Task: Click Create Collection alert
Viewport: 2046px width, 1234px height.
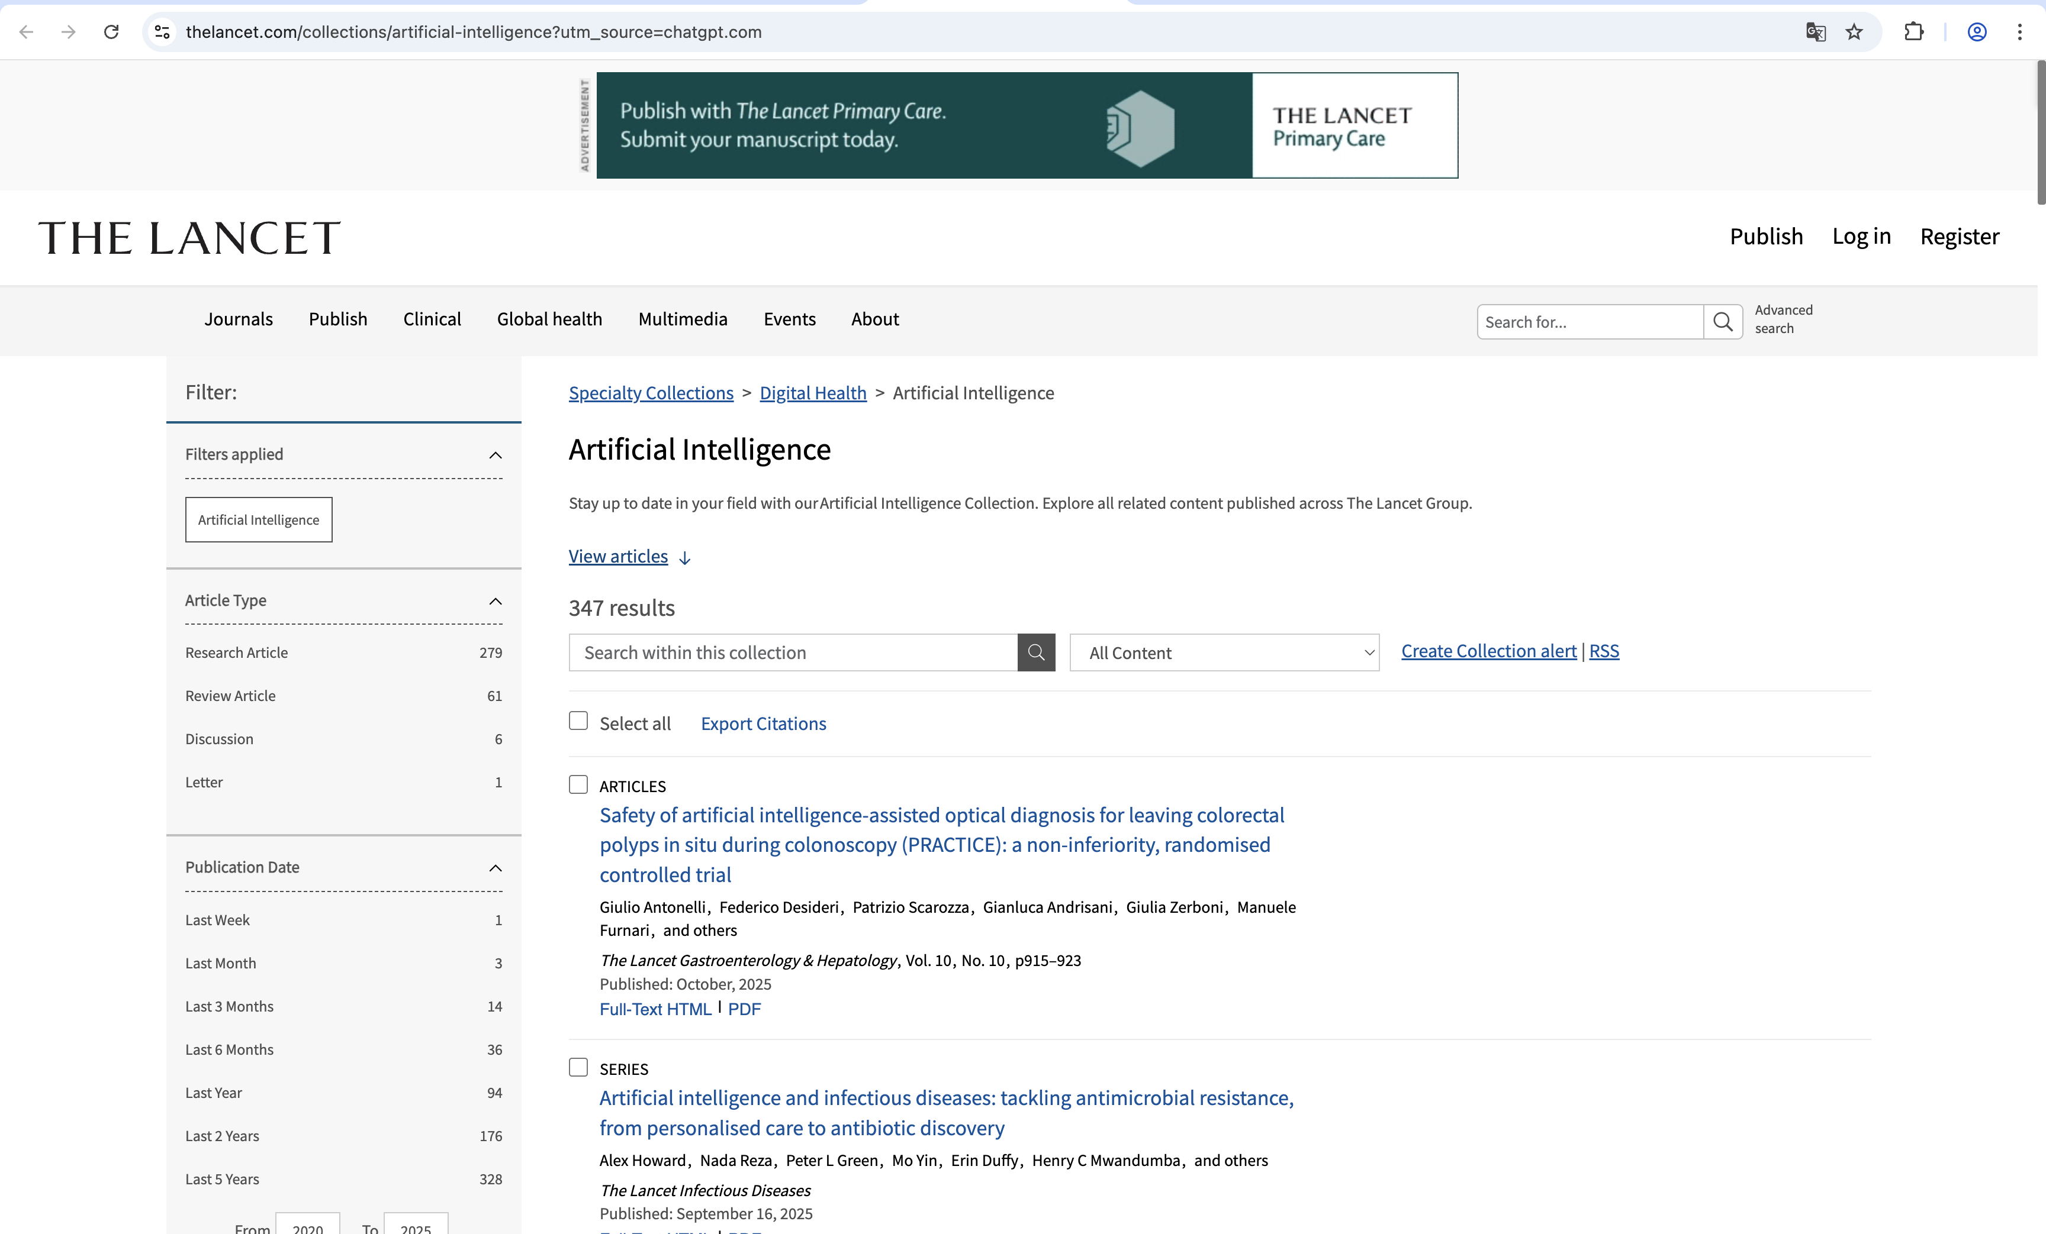Action: 1488,651
